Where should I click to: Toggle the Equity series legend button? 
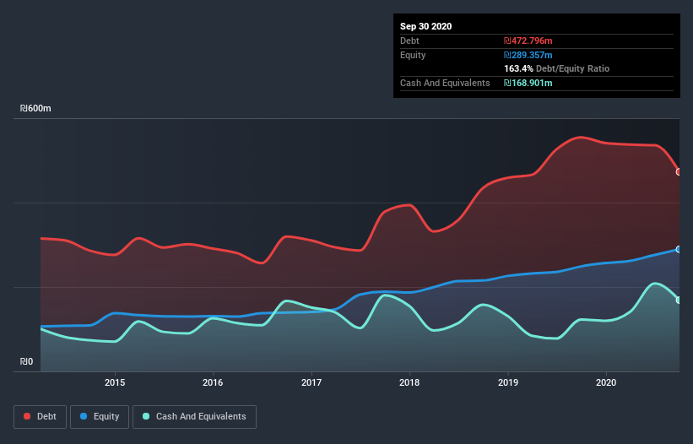(x=100, y=417)
